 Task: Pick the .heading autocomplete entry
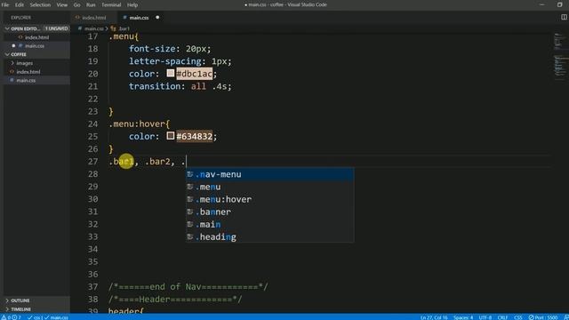(x=270, y=237)
